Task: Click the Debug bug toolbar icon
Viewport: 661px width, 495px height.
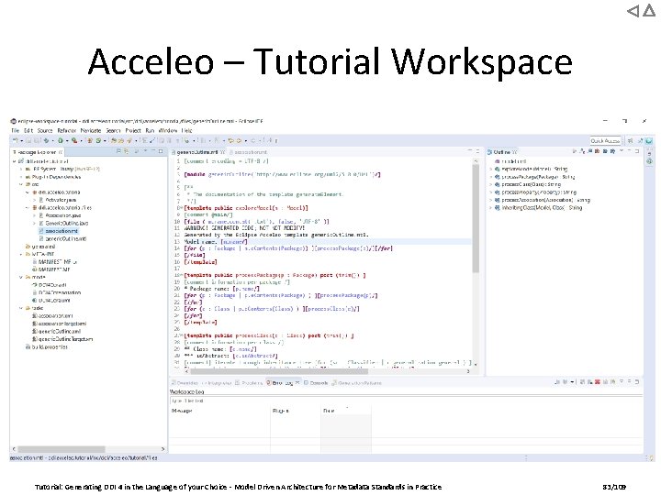Action: pos(46,140)
